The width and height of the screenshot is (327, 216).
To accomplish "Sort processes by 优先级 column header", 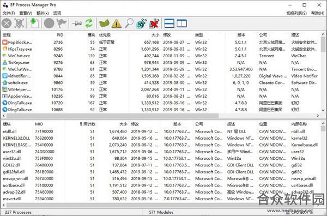I will tap(105, 35).
